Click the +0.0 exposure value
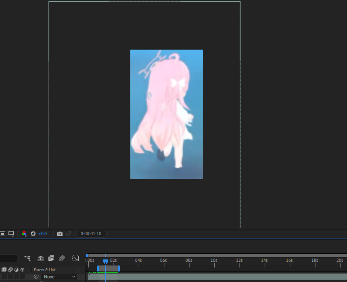 pyautogui.click(x=42, y=234)
